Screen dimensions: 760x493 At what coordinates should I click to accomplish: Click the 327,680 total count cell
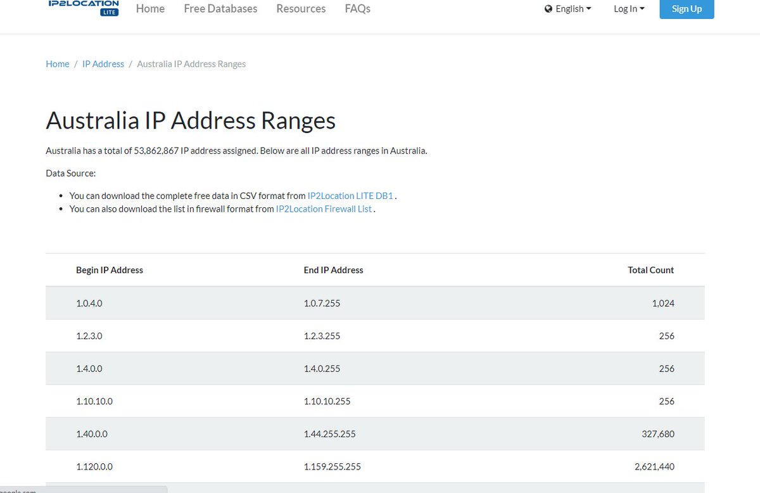657,434
